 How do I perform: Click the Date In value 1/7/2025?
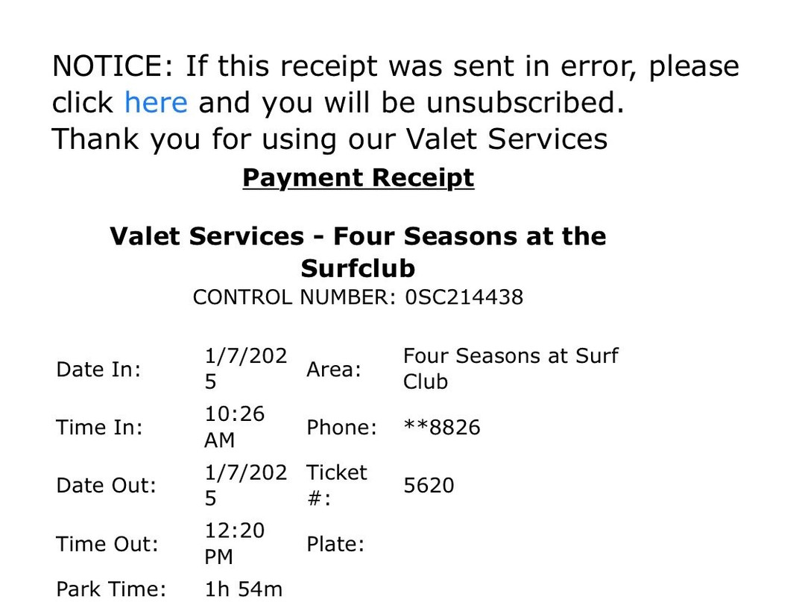[x=245, y=369]
